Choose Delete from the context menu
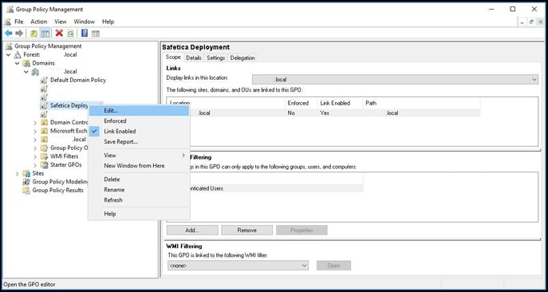The width and height of the screenshot is (548, 292). pos(139,180)
